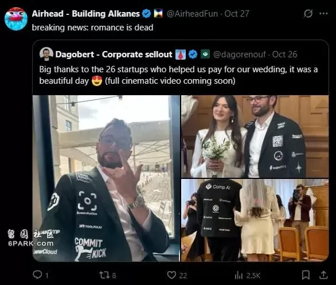Click the share upload icon
The height and width of the screenshot is (285, 336).
(323, 275)
